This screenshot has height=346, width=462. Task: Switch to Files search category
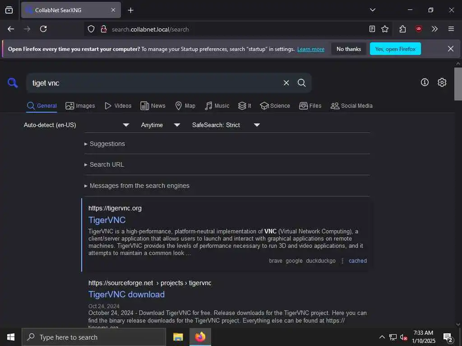(x=310, y=105)
